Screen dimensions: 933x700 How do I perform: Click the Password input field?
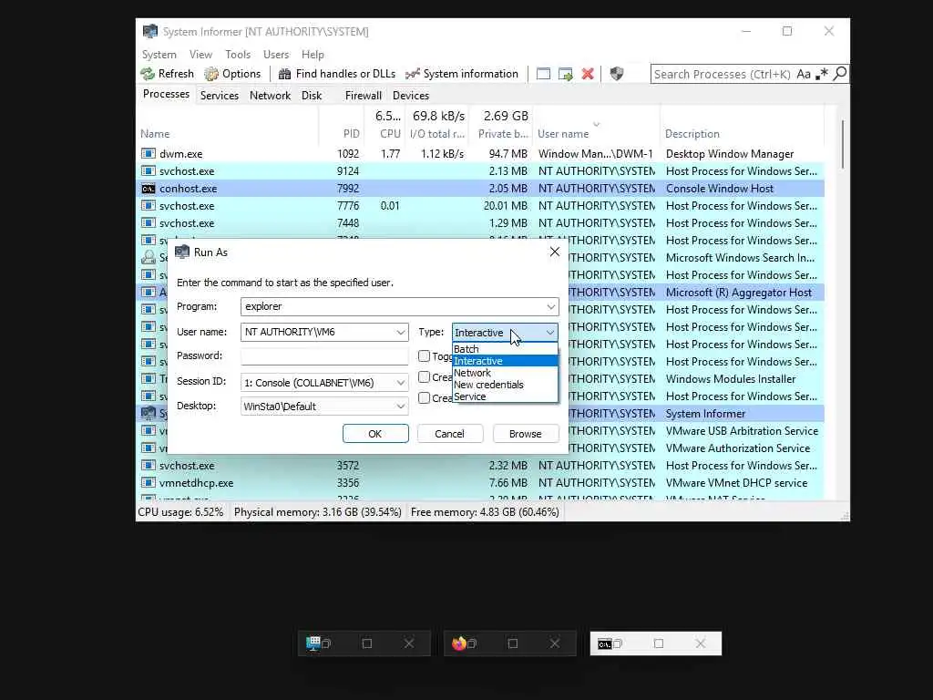coord(324,356)
